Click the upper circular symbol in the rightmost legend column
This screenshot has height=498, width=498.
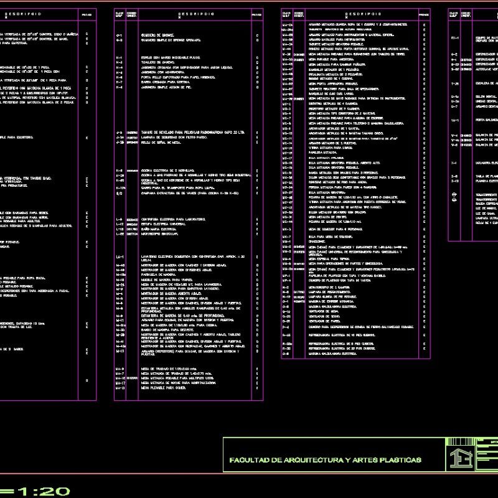point(454,194)
